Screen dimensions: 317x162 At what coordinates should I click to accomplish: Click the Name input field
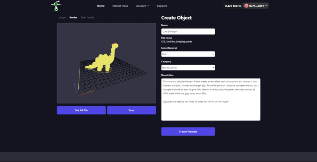pyautogui.click(x=188, y=31)
